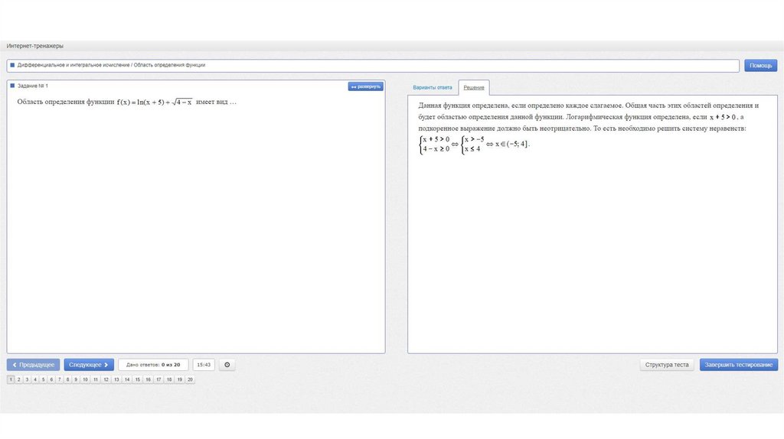Jump to question number 6
The height and width of the screenshot is (439, 784).
coord(51,379)
